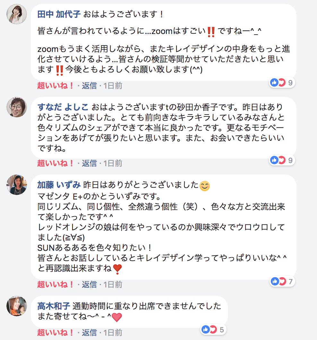Click 1日前 timestamp under 高木和子's comment
This screenshot has height=340, width=317.
point(113,333)
